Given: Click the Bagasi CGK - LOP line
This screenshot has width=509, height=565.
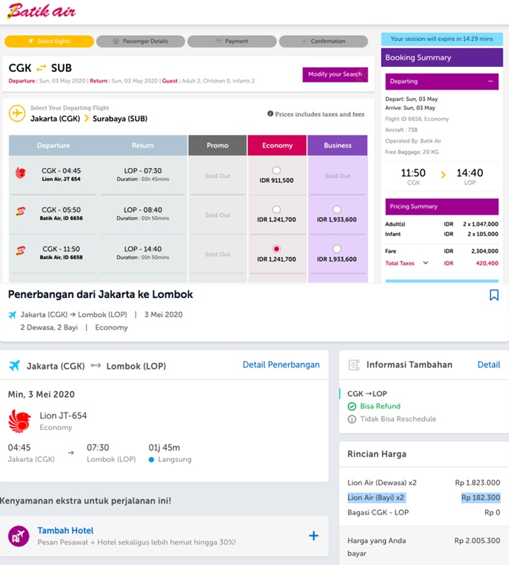Looking at the screenshot, I should pos(423,513).
